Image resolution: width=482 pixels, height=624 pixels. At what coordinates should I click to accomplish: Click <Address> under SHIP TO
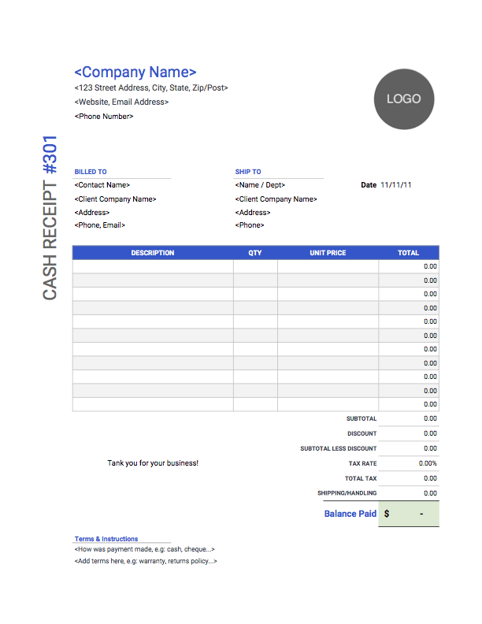253,213
